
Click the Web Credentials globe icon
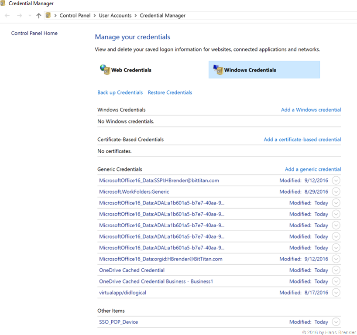tap(105, 69)
